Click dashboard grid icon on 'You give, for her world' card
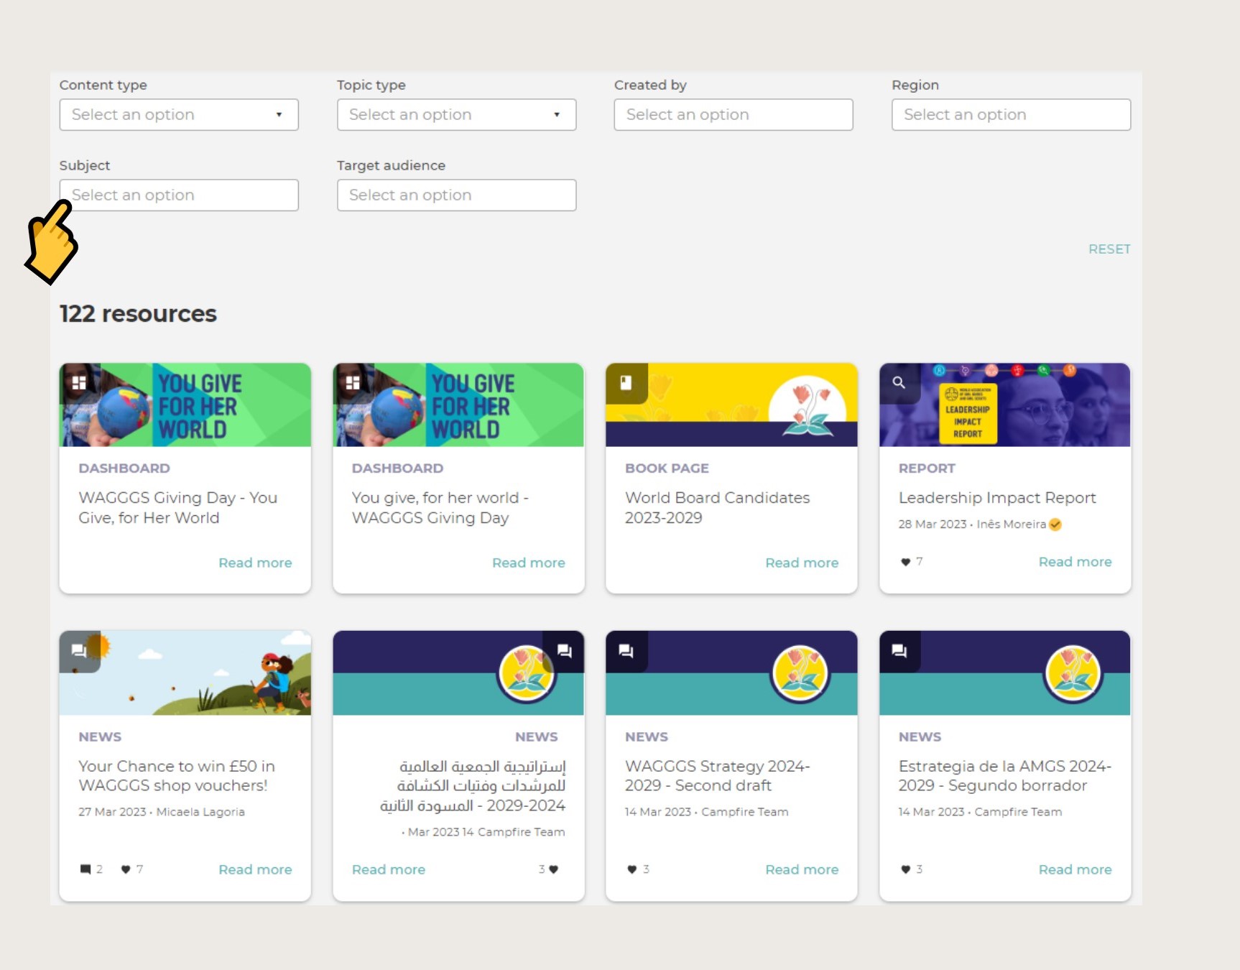This screenshot has height=970, width=1240. tap(353, 383)
